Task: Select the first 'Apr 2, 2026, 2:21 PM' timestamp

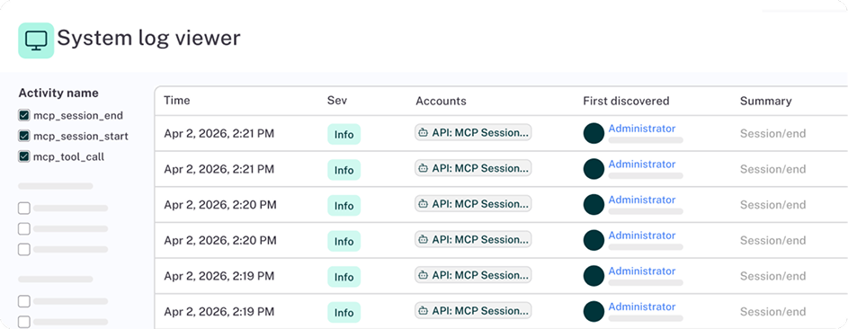Action: tap(219, 133)
